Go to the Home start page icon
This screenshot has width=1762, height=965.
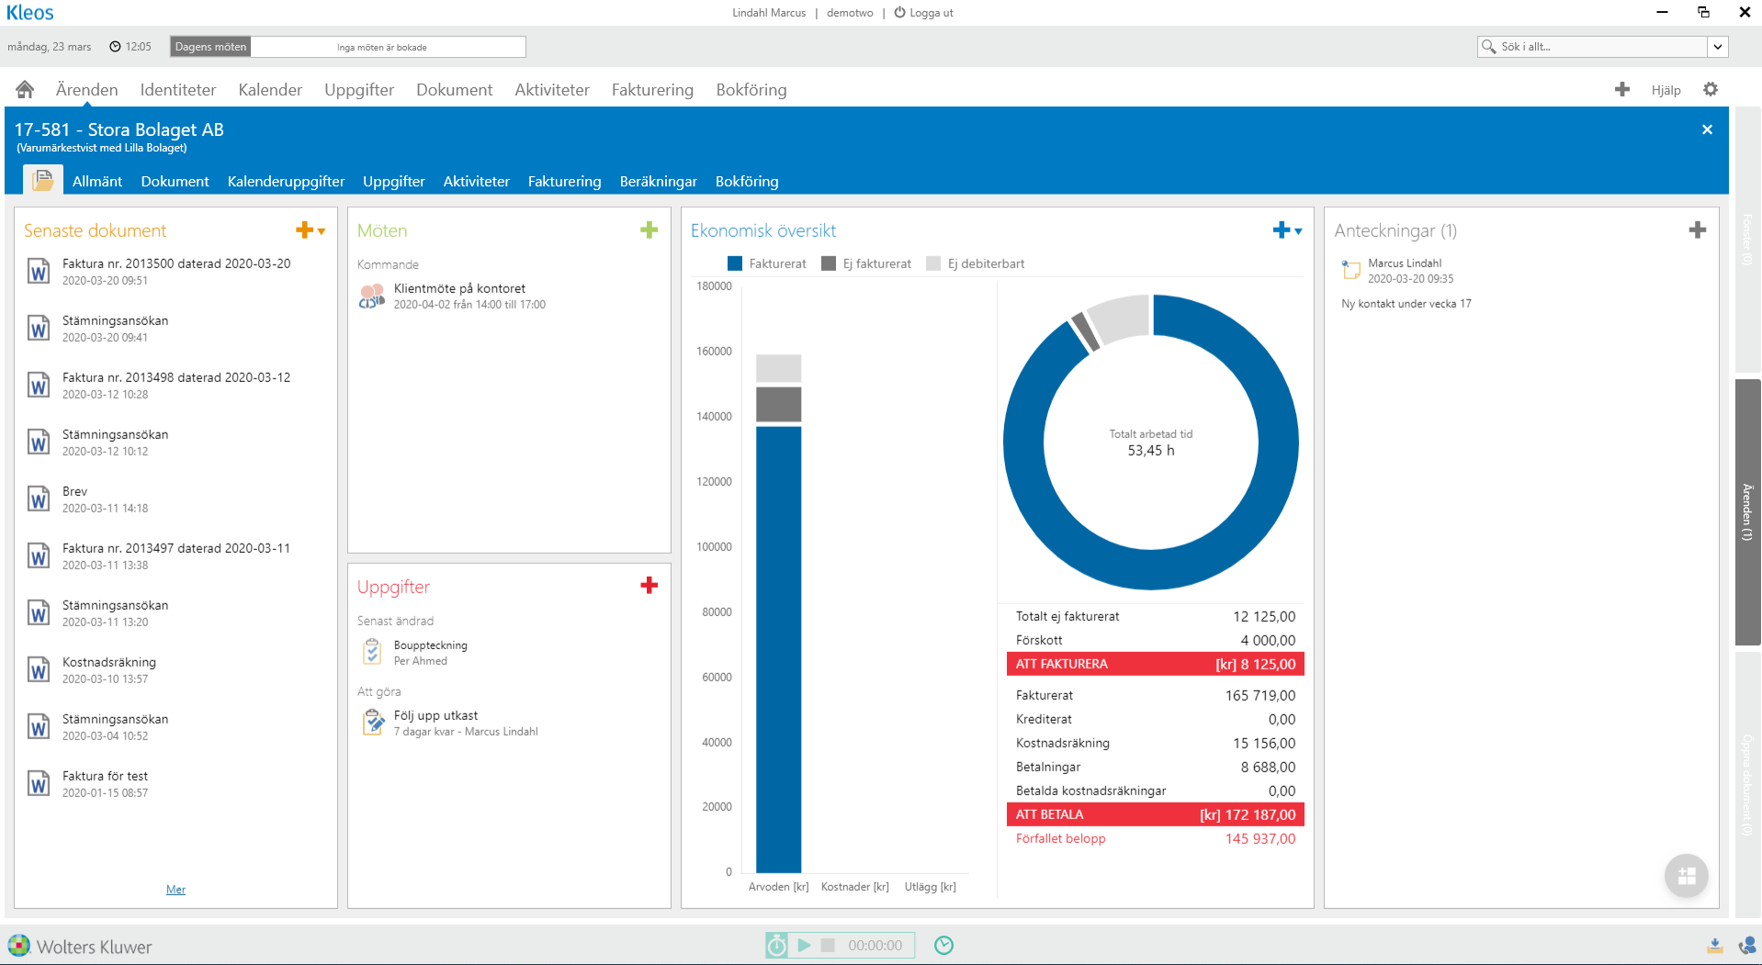[x=25, y=89]
